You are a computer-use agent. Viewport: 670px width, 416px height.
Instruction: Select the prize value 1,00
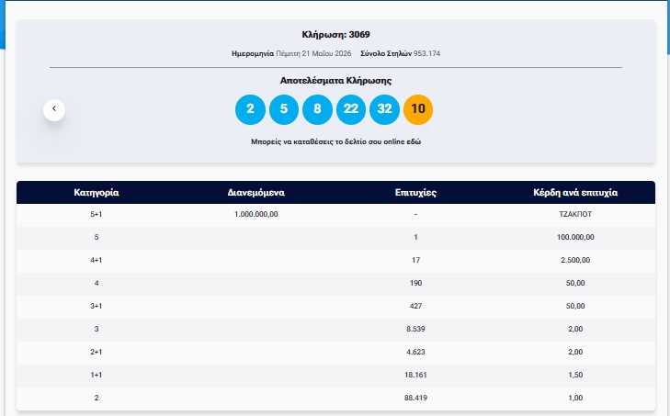click(x=575, y=398)
